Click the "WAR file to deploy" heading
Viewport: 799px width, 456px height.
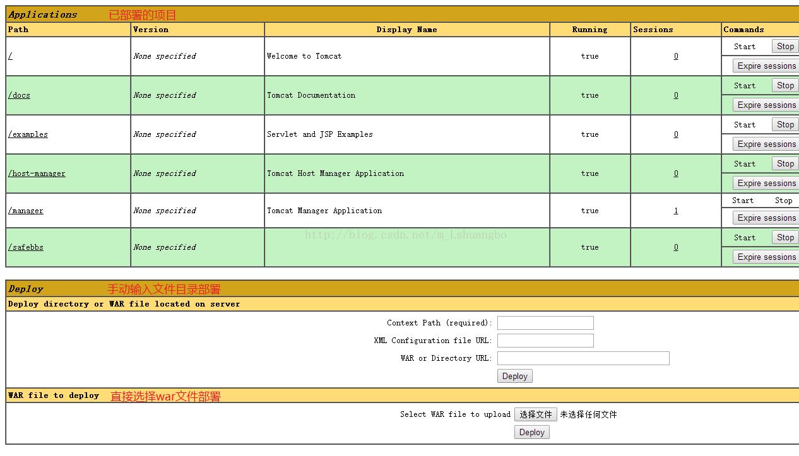point(54,395)
